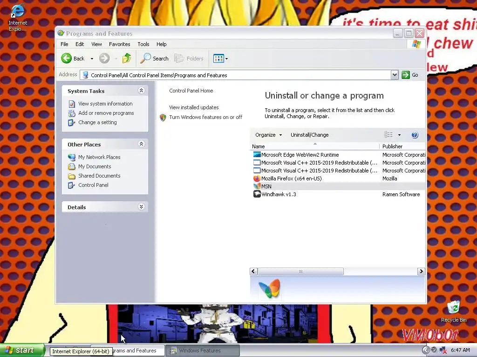This screenshot has height=357, width=477.
Task: Click the blue help question icon
Action: coord(415,135)
